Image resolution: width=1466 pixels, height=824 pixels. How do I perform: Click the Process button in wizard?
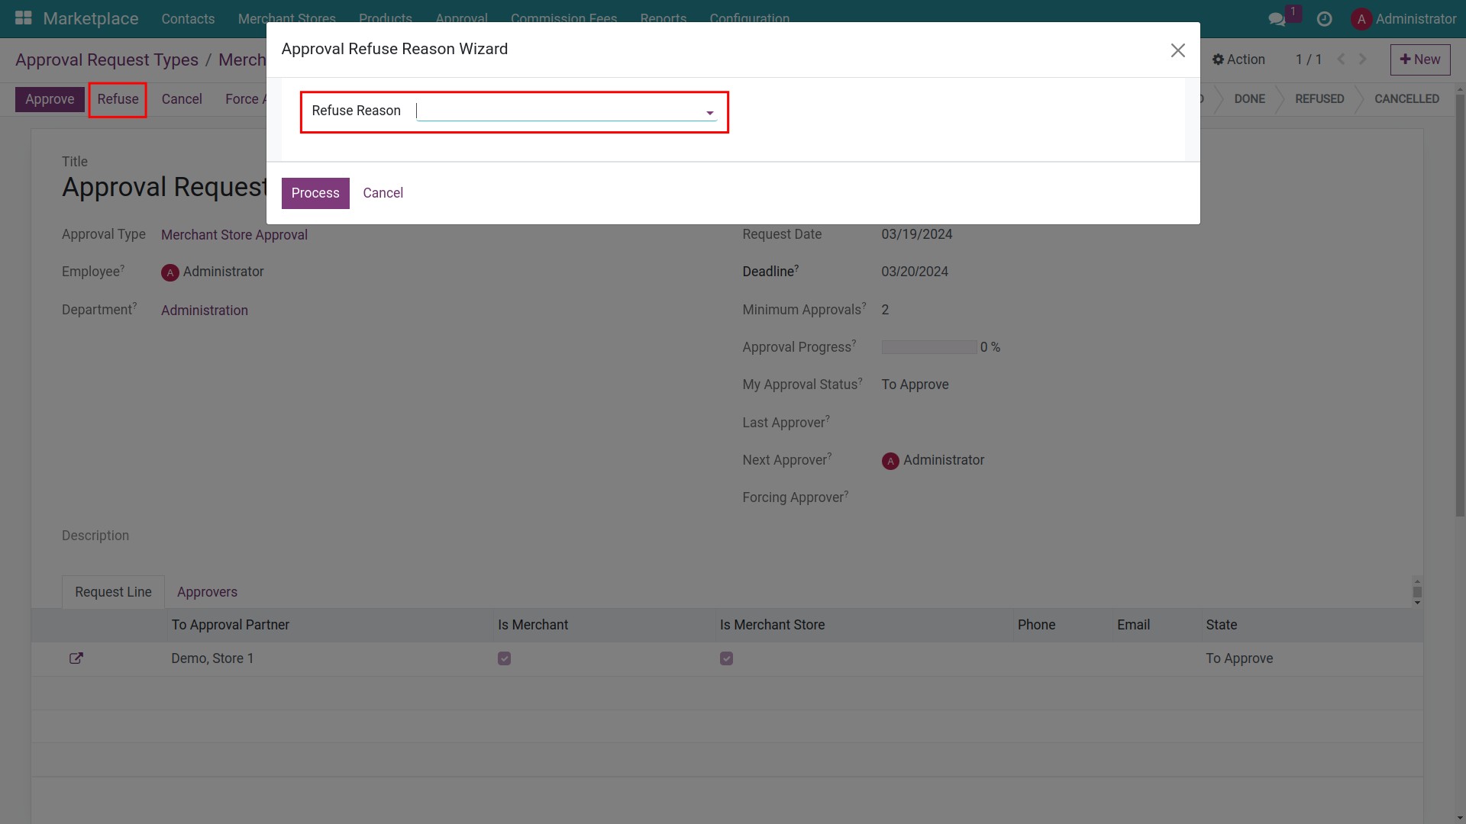coord(315,193)
